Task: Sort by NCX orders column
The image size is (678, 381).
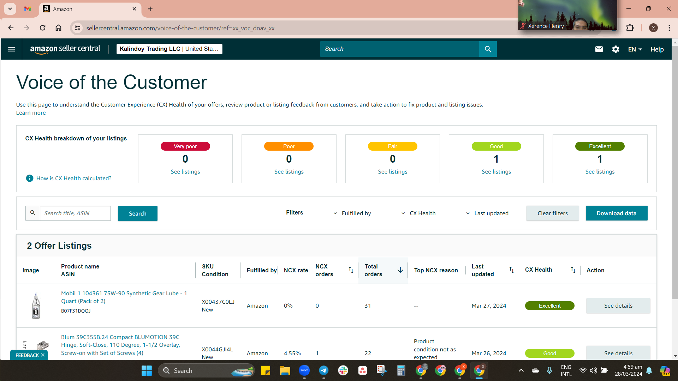Action: tap(351, 270)
